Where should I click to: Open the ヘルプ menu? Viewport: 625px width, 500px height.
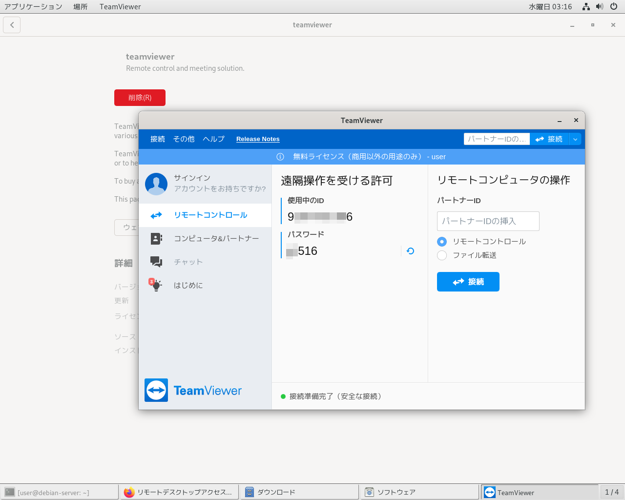(x=213, y=139)
